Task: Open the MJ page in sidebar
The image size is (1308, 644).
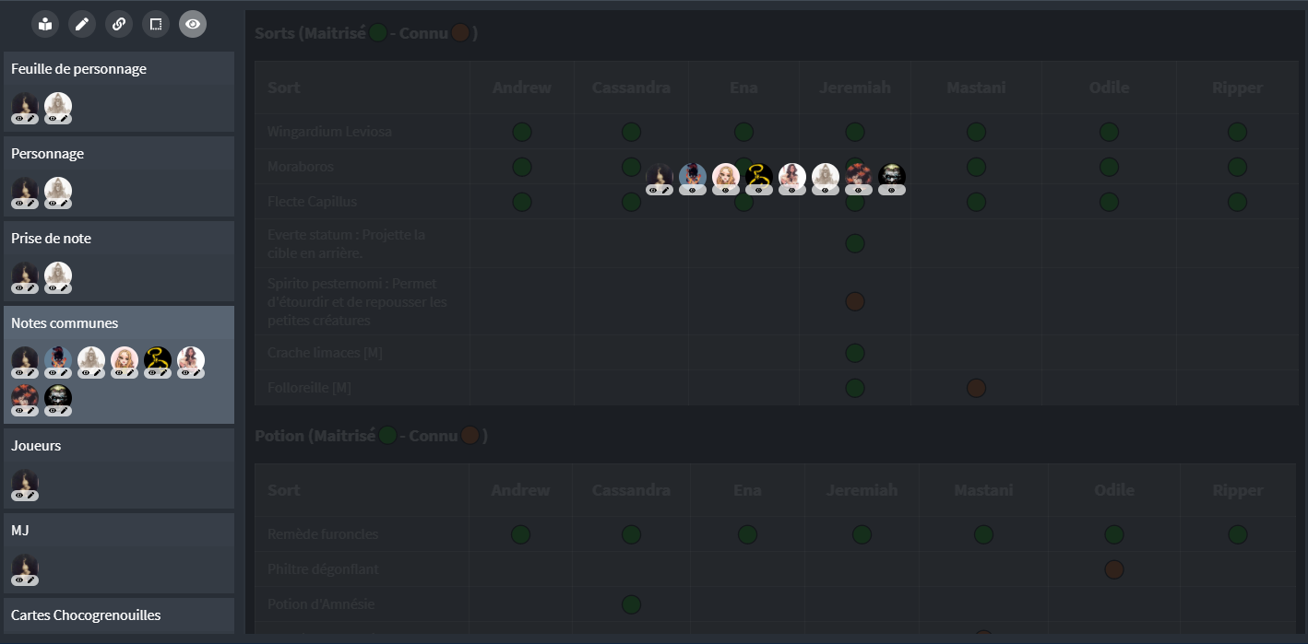Action: pyautogui.click(x=20, y=531)
